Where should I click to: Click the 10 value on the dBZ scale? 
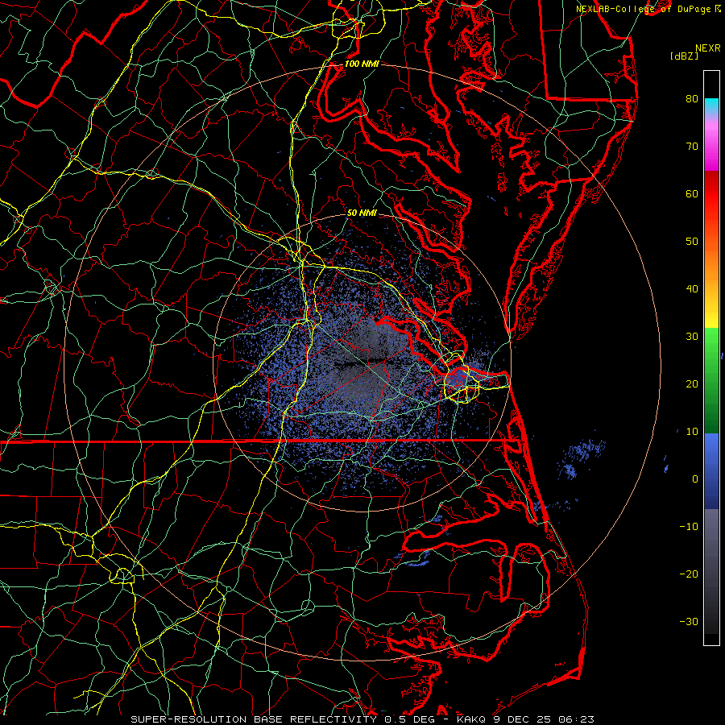click(x=692, y=432)
